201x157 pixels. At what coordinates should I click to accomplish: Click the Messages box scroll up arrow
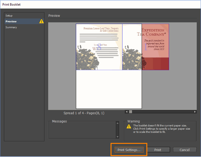[x=117, y=123]
